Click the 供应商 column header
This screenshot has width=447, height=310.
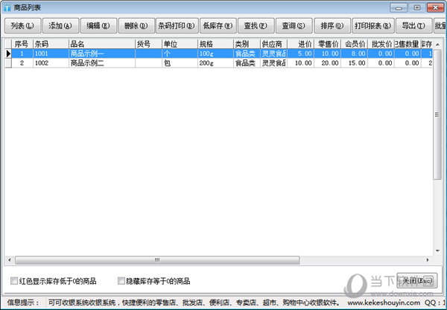point(273,44)
